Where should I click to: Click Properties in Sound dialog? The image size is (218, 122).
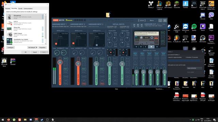42,47
